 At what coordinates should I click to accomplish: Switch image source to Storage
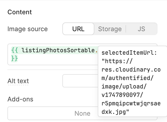pos(110,29)
